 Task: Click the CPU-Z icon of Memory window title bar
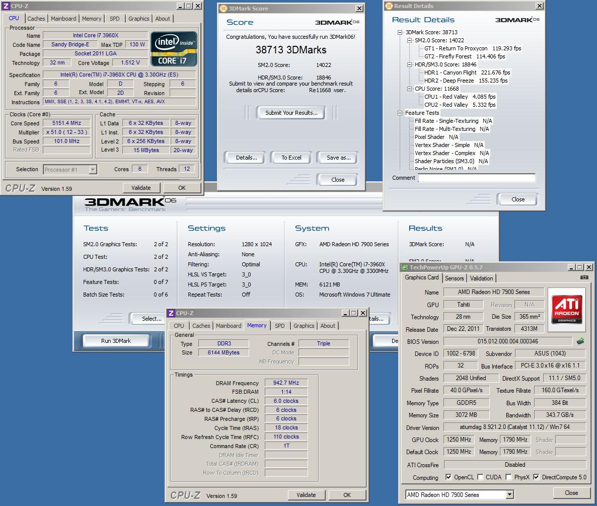click(171, 313)
